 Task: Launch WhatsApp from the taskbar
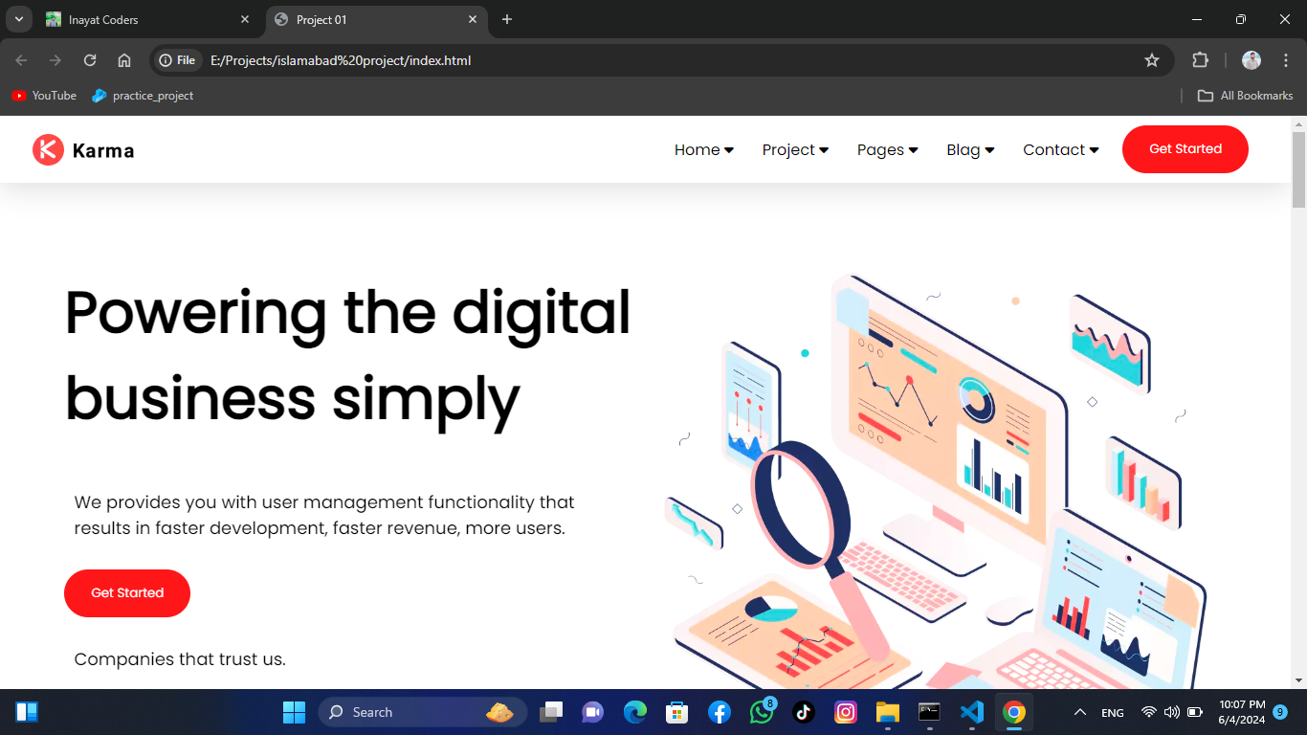tap(762, 712)
